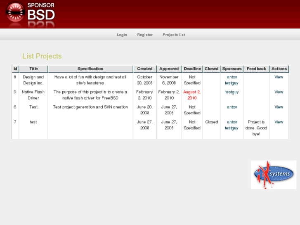
Task: Sort by the Deadline column header
Action: pyautogui.click(x=192, y=69)
